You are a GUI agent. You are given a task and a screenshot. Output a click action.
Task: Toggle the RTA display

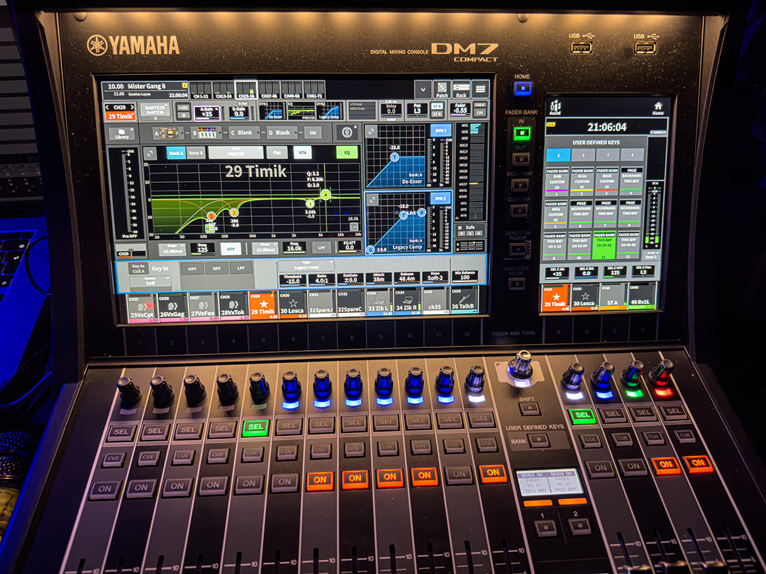point(302,153)
